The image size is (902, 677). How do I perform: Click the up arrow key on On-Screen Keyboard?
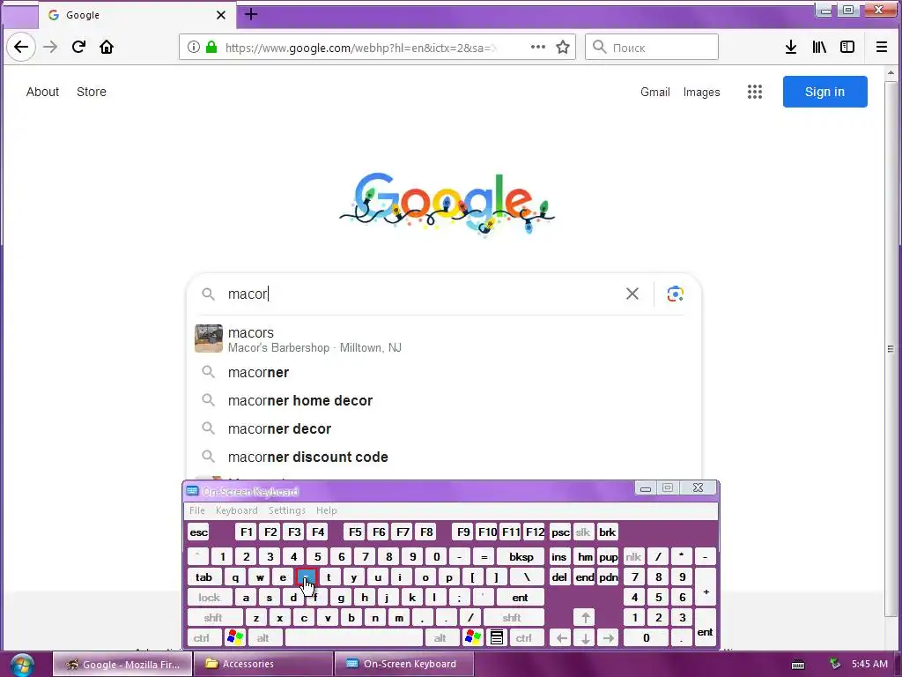tap(585, 618)
